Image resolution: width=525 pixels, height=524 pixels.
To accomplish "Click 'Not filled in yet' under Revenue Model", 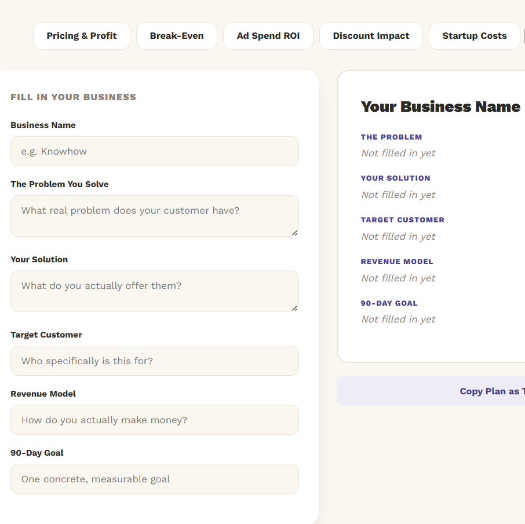I will tap(399, 279).
